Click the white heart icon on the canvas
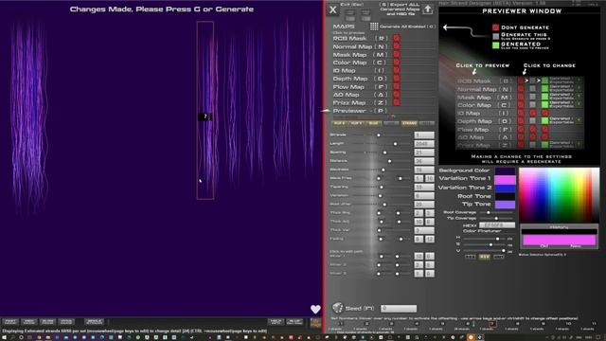Viewport: 606px width, 341px height. (315, 309)
